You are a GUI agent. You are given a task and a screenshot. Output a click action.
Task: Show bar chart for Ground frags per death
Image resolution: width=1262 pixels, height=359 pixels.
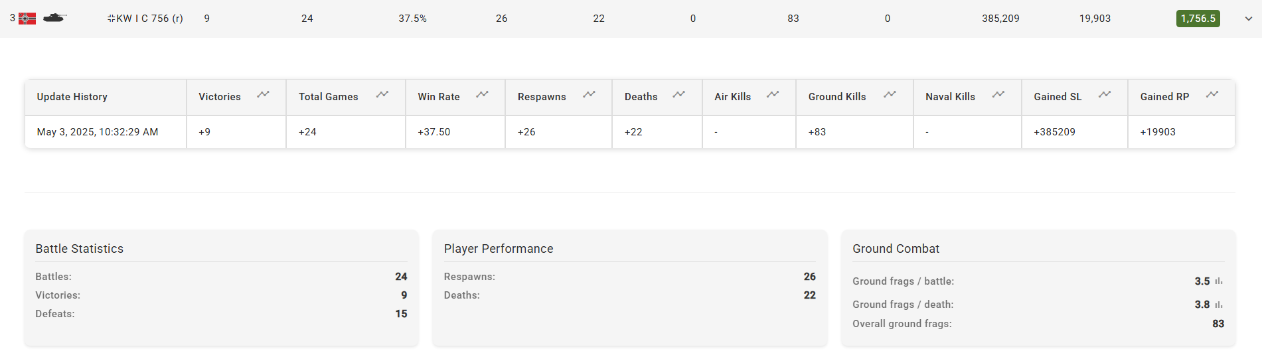[x=1219, y=305]
